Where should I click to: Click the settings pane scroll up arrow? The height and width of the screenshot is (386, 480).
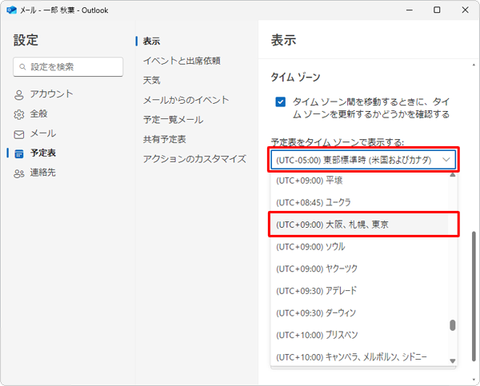coord(474,65)
